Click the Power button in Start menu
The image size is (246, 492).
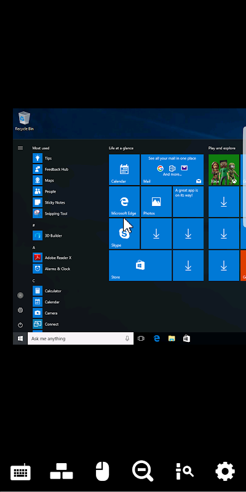tap(20, 325)
